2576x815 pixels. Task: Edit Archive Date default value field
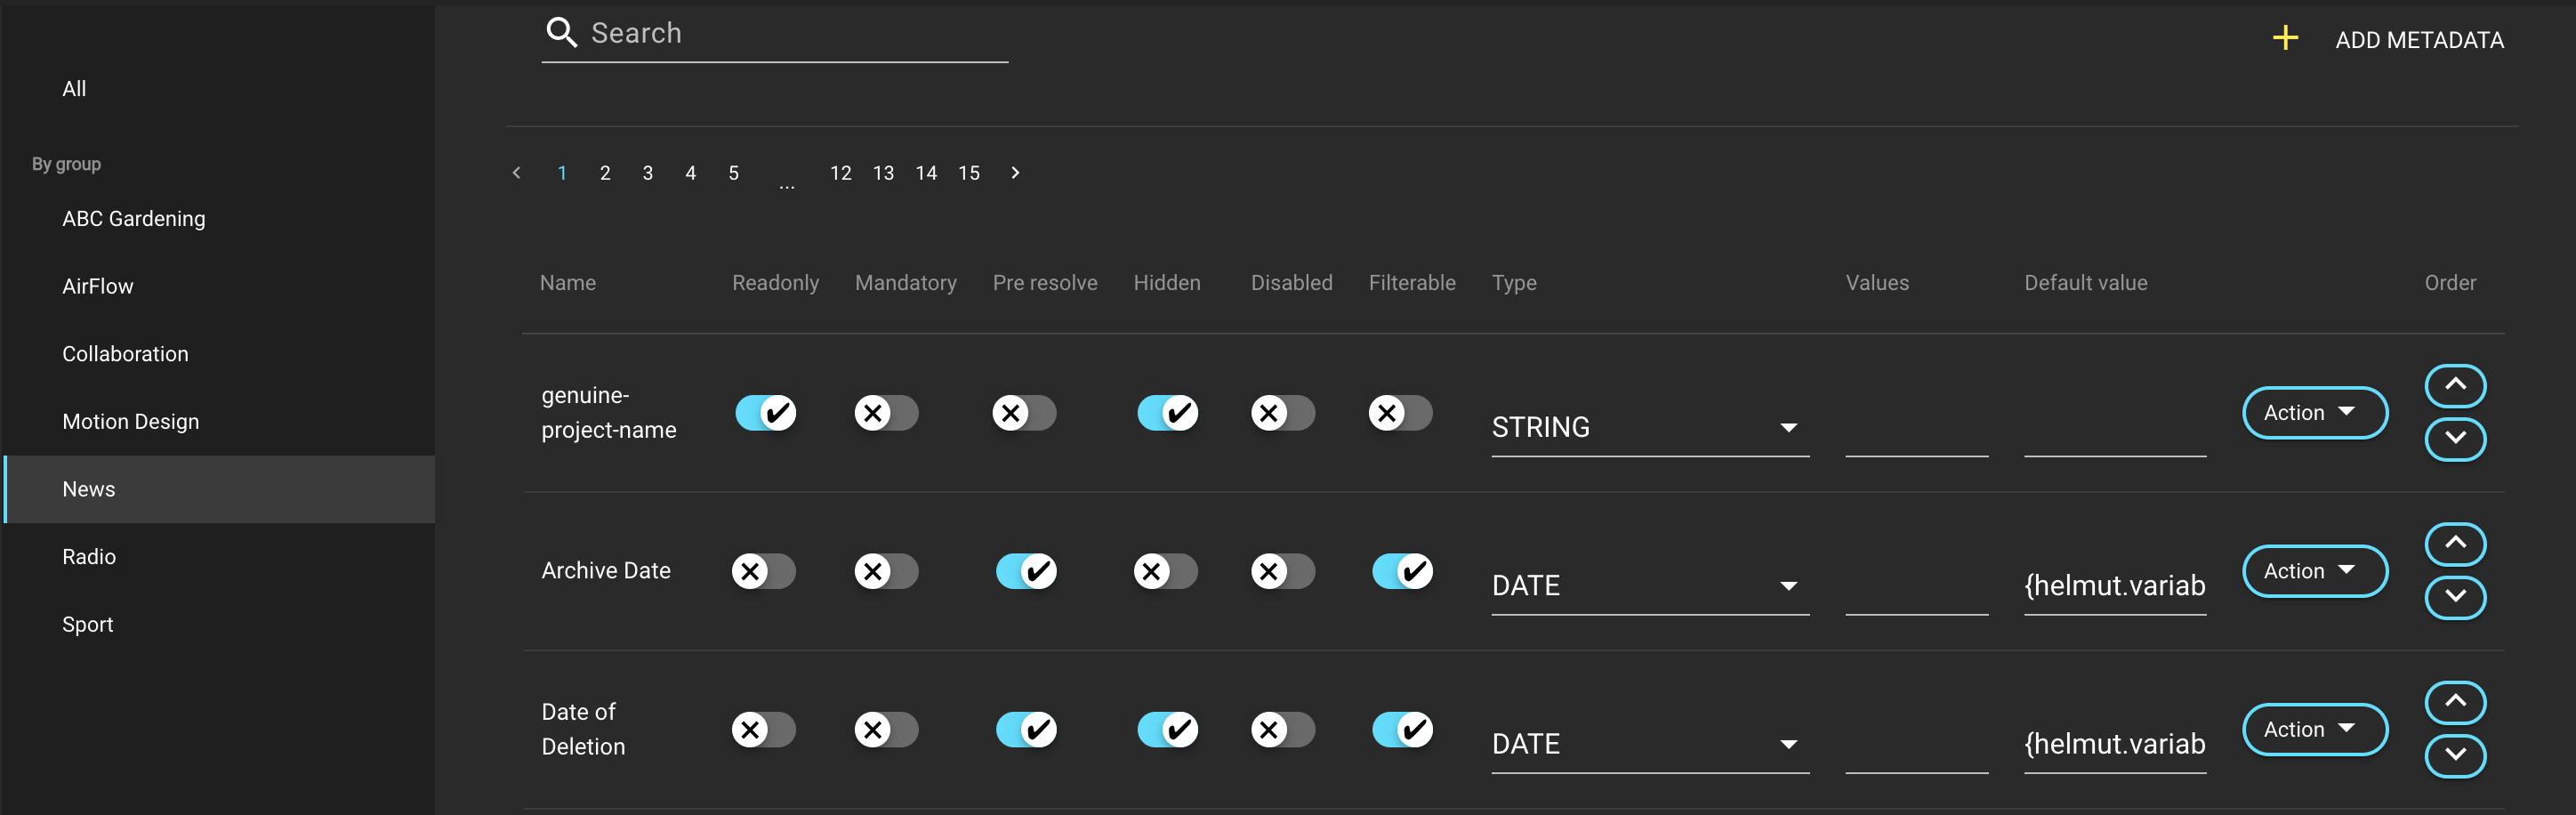[x=2114, y=586]
